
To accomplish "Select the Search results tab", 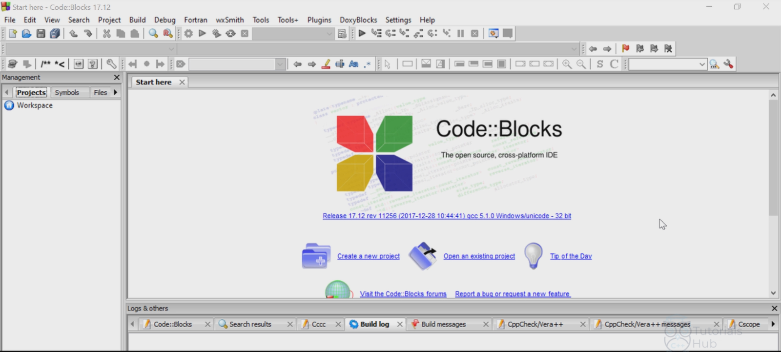I will 250,324.
